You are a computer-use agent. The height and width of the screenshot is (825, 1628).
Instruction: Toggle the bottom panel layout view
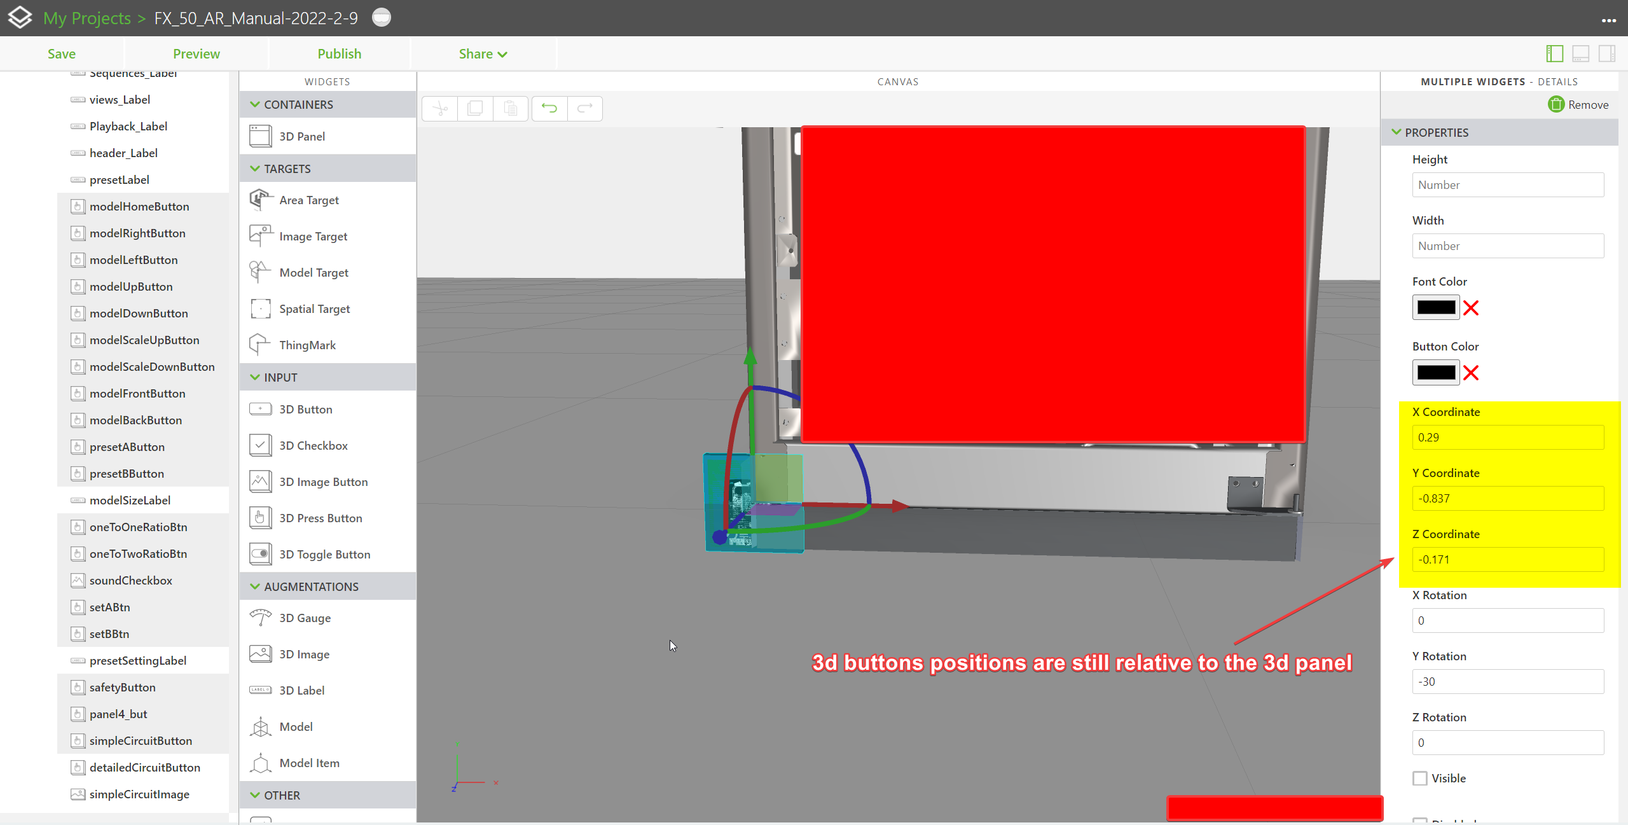tap(1581, 53)
